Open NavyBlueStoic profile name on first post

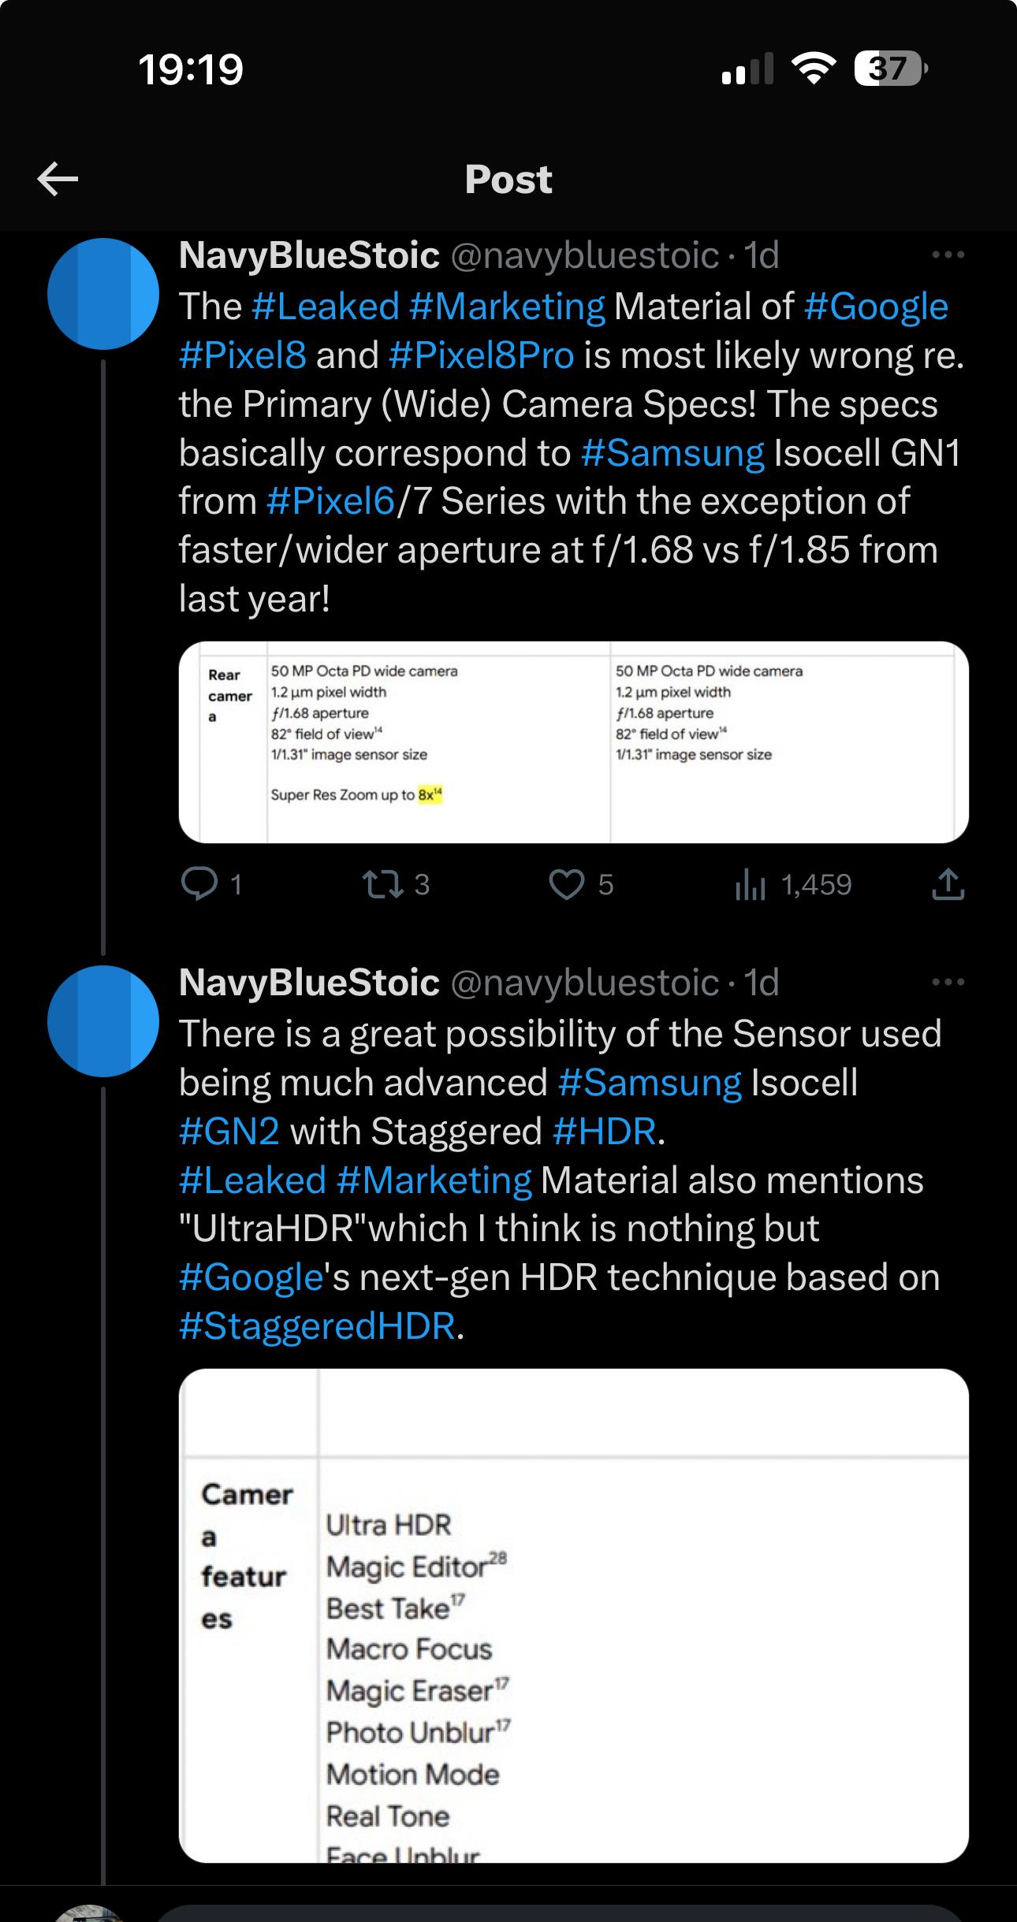(309, 255)
